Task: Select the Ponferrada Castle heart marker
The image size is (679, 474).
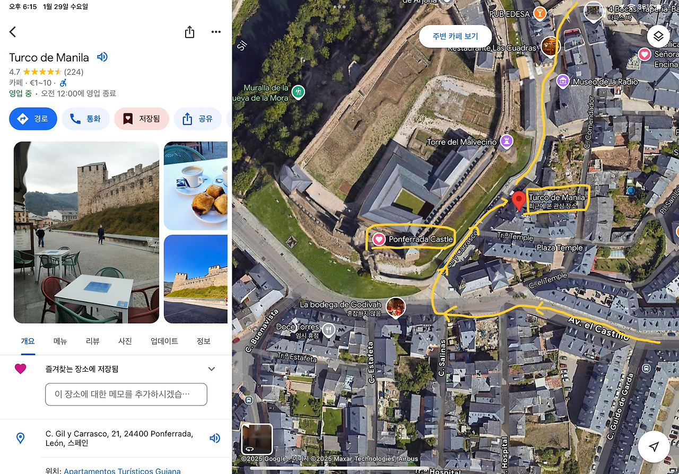Action: click(x=379, y=239)
